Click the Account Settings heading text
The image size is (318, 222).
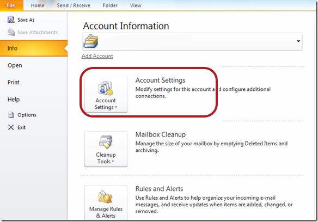[161, 81]
